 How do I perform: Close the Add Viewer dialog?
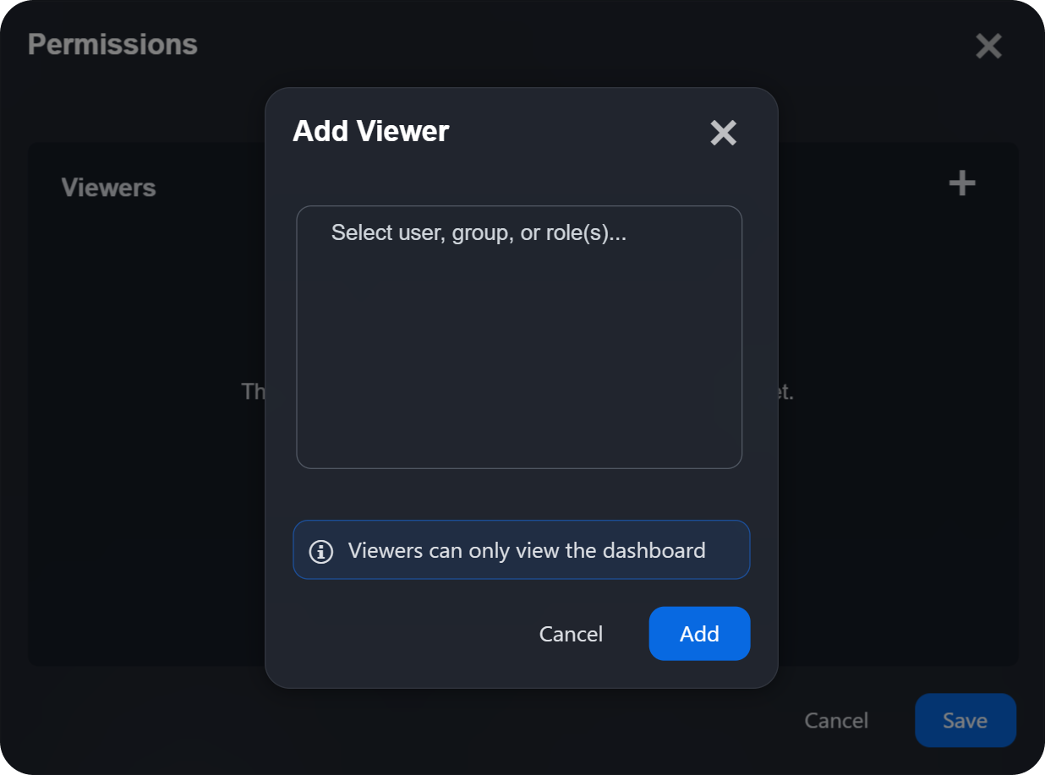(723, 133)
